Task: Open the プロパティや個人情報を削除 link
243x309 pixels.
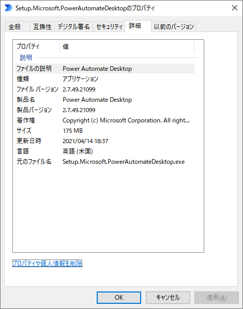Action: pos(48,264)
